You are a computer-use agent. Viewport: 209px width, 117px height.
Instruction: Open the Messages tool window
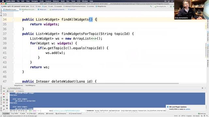[x=32, y=113]
